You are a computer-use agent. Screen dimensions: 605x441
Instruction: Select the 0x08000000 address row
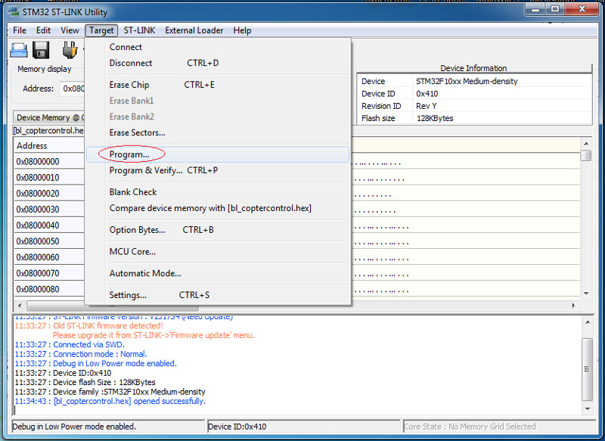(49, 162)
